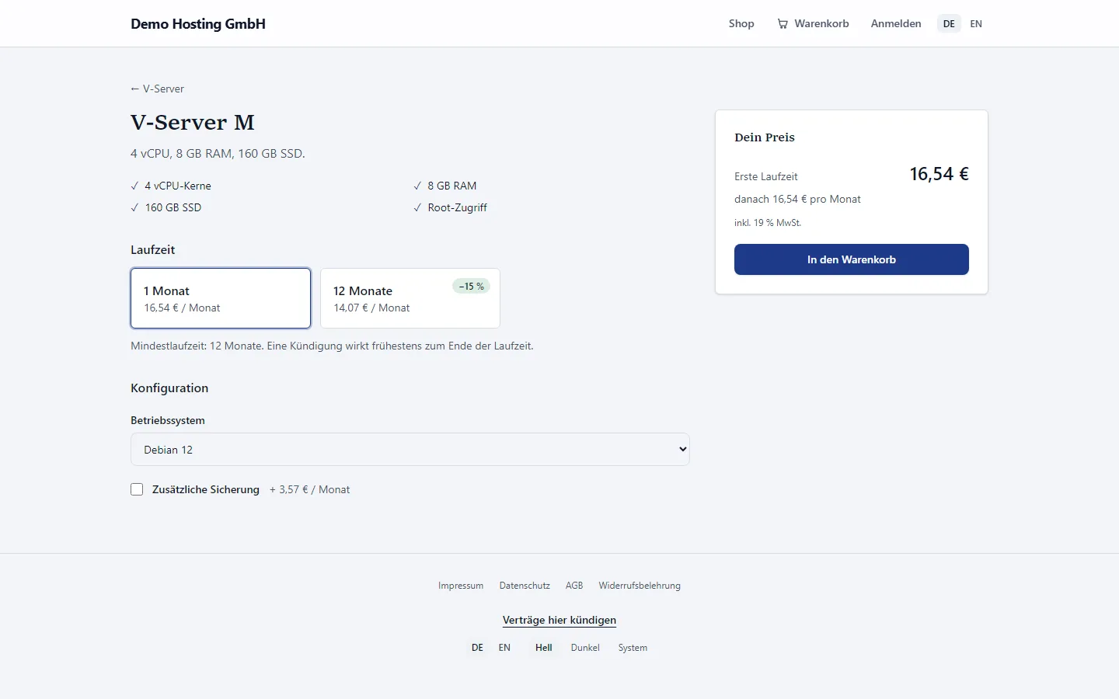The height and width of the screenshot is (699, 1119).
Task: Click the + 3,57 € / Monat surcharge text
Action: (x=309, y=489)
